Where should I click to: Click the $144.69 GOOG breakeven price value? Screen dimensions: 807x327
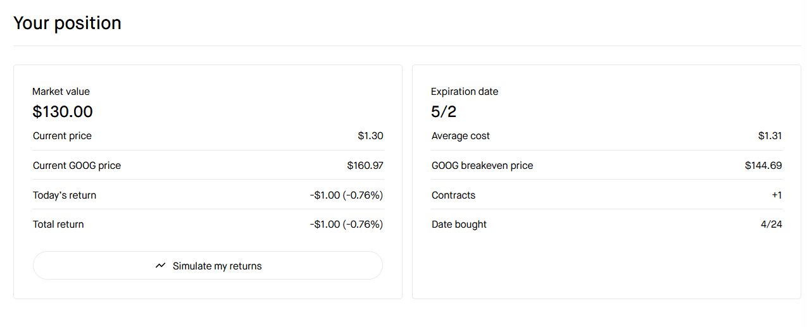(763, 166)
